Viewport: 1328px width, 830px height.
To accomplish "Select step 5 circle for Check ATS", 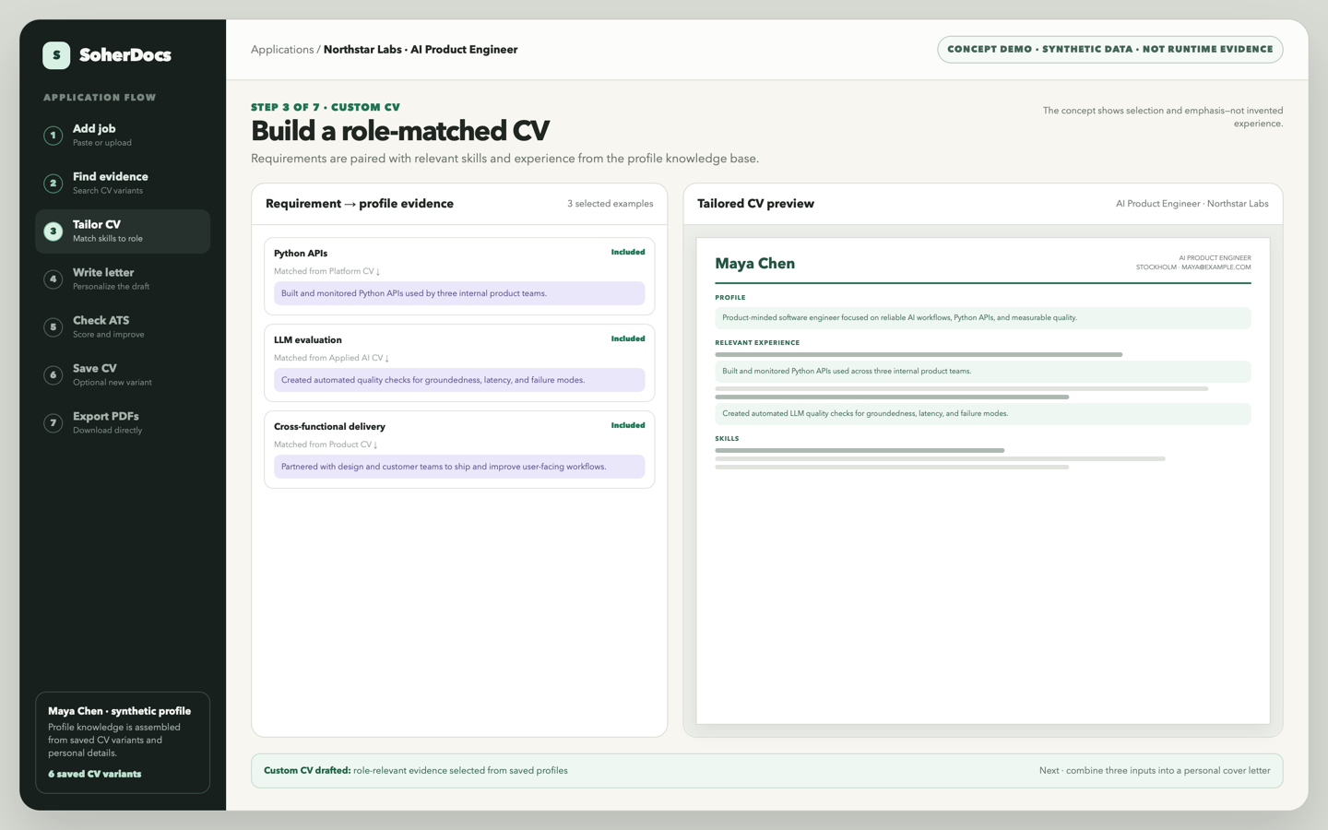I will click(53, 327).
